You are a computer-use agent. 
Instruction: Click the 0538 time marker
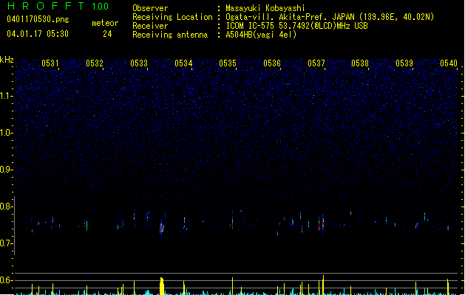pos(360,63)
